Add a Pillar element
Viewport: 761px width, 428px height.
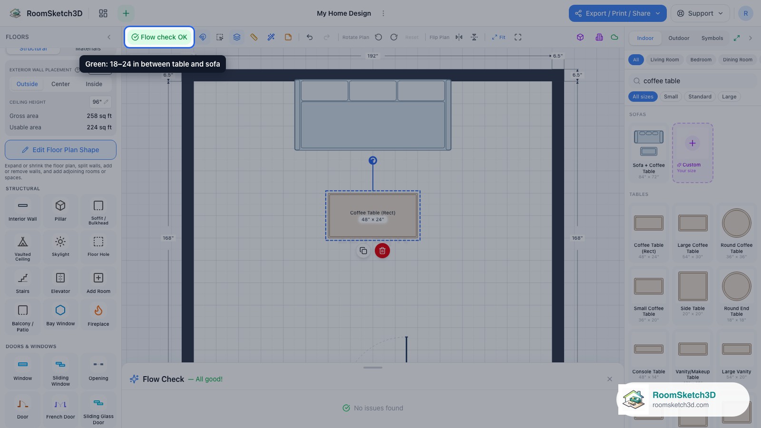[60, 210]
